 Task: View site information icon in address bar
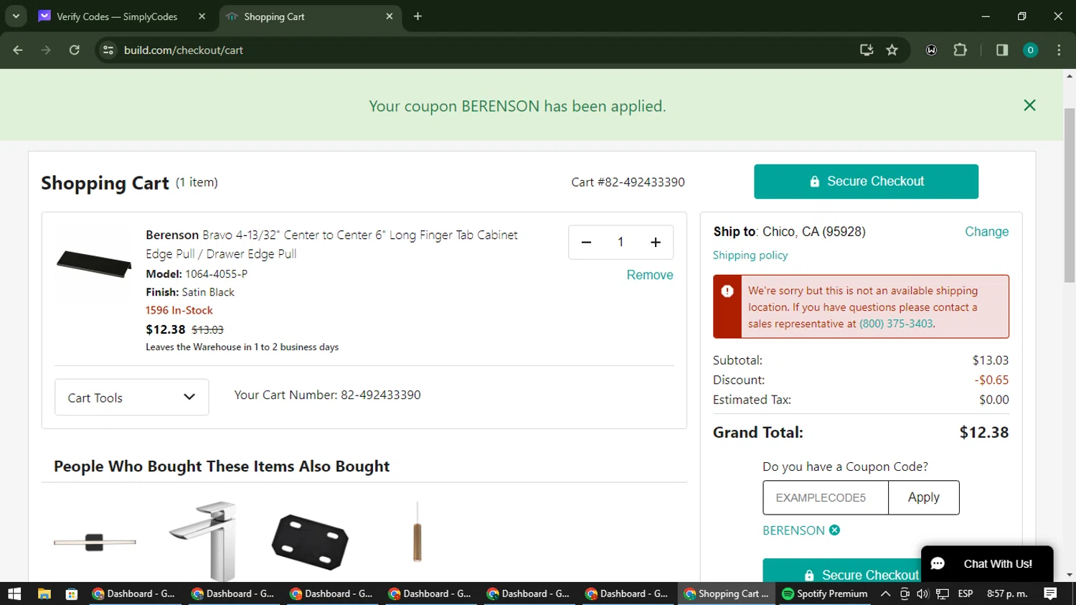tap(108, 50)
